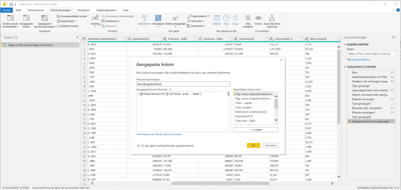Switch to the Hulpprogramma's tab

[x=107, y=10]
